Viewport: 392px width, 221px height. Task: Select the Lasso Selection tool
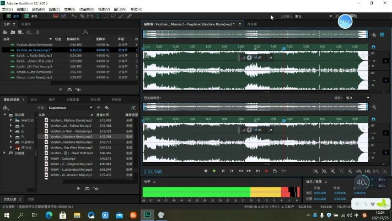113,16
